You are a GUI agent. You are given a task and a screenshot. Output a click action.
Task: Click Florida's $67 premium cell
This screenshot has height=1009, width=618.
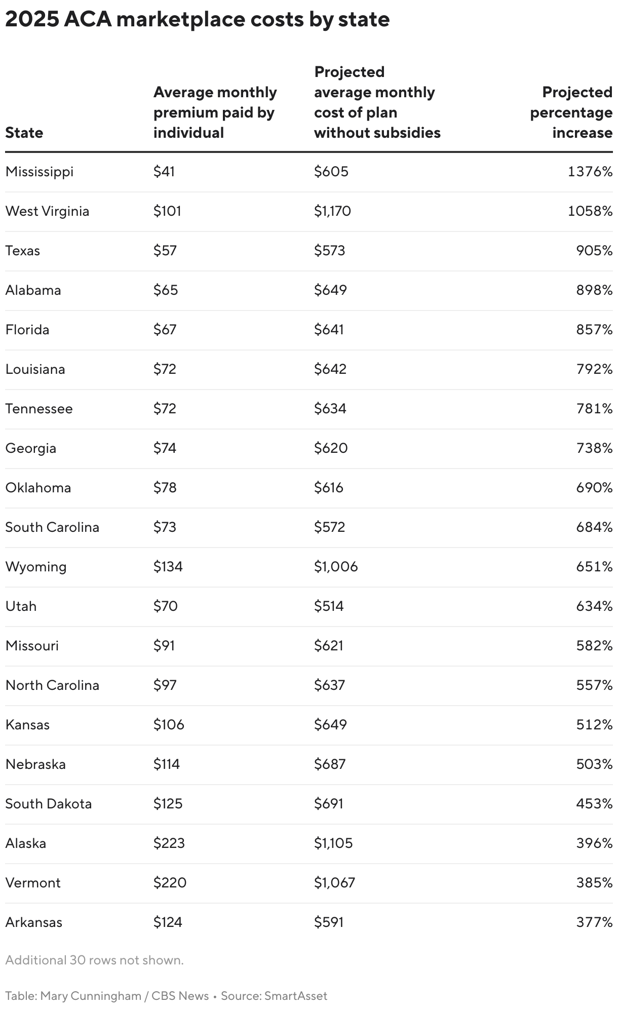[165, 330]
